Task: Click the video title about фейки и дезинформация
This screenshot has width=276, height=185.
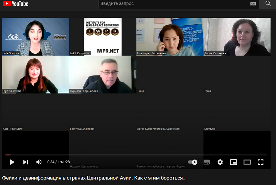Action: [94, 178]
